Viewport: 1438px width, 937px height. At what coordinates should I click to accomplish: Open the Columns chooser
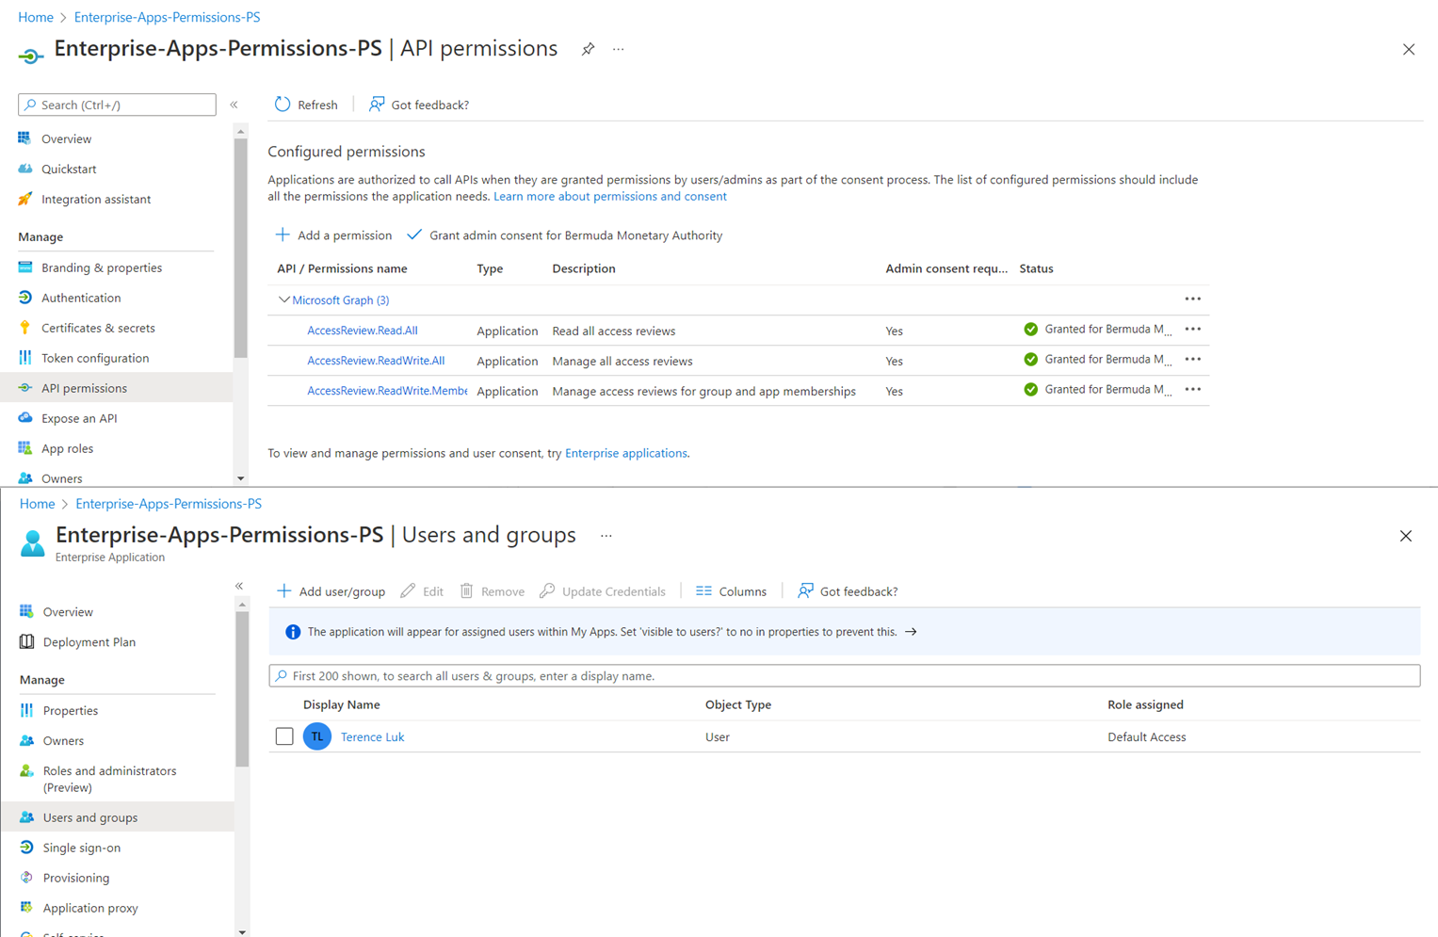pos(731,591)
